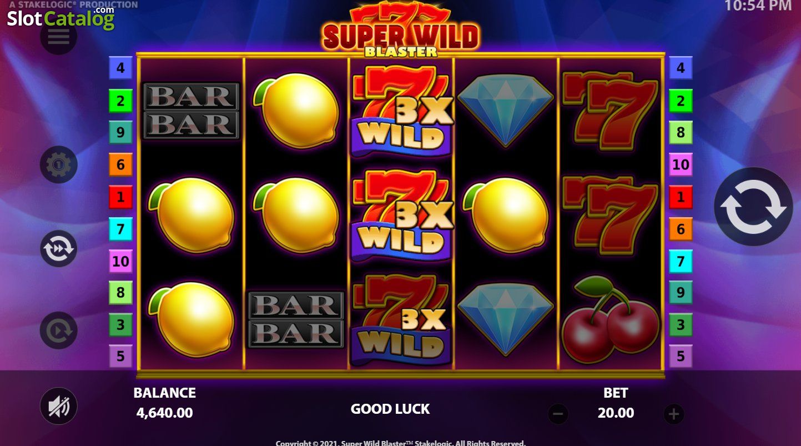Click the large spin button

tap(753, 207)
